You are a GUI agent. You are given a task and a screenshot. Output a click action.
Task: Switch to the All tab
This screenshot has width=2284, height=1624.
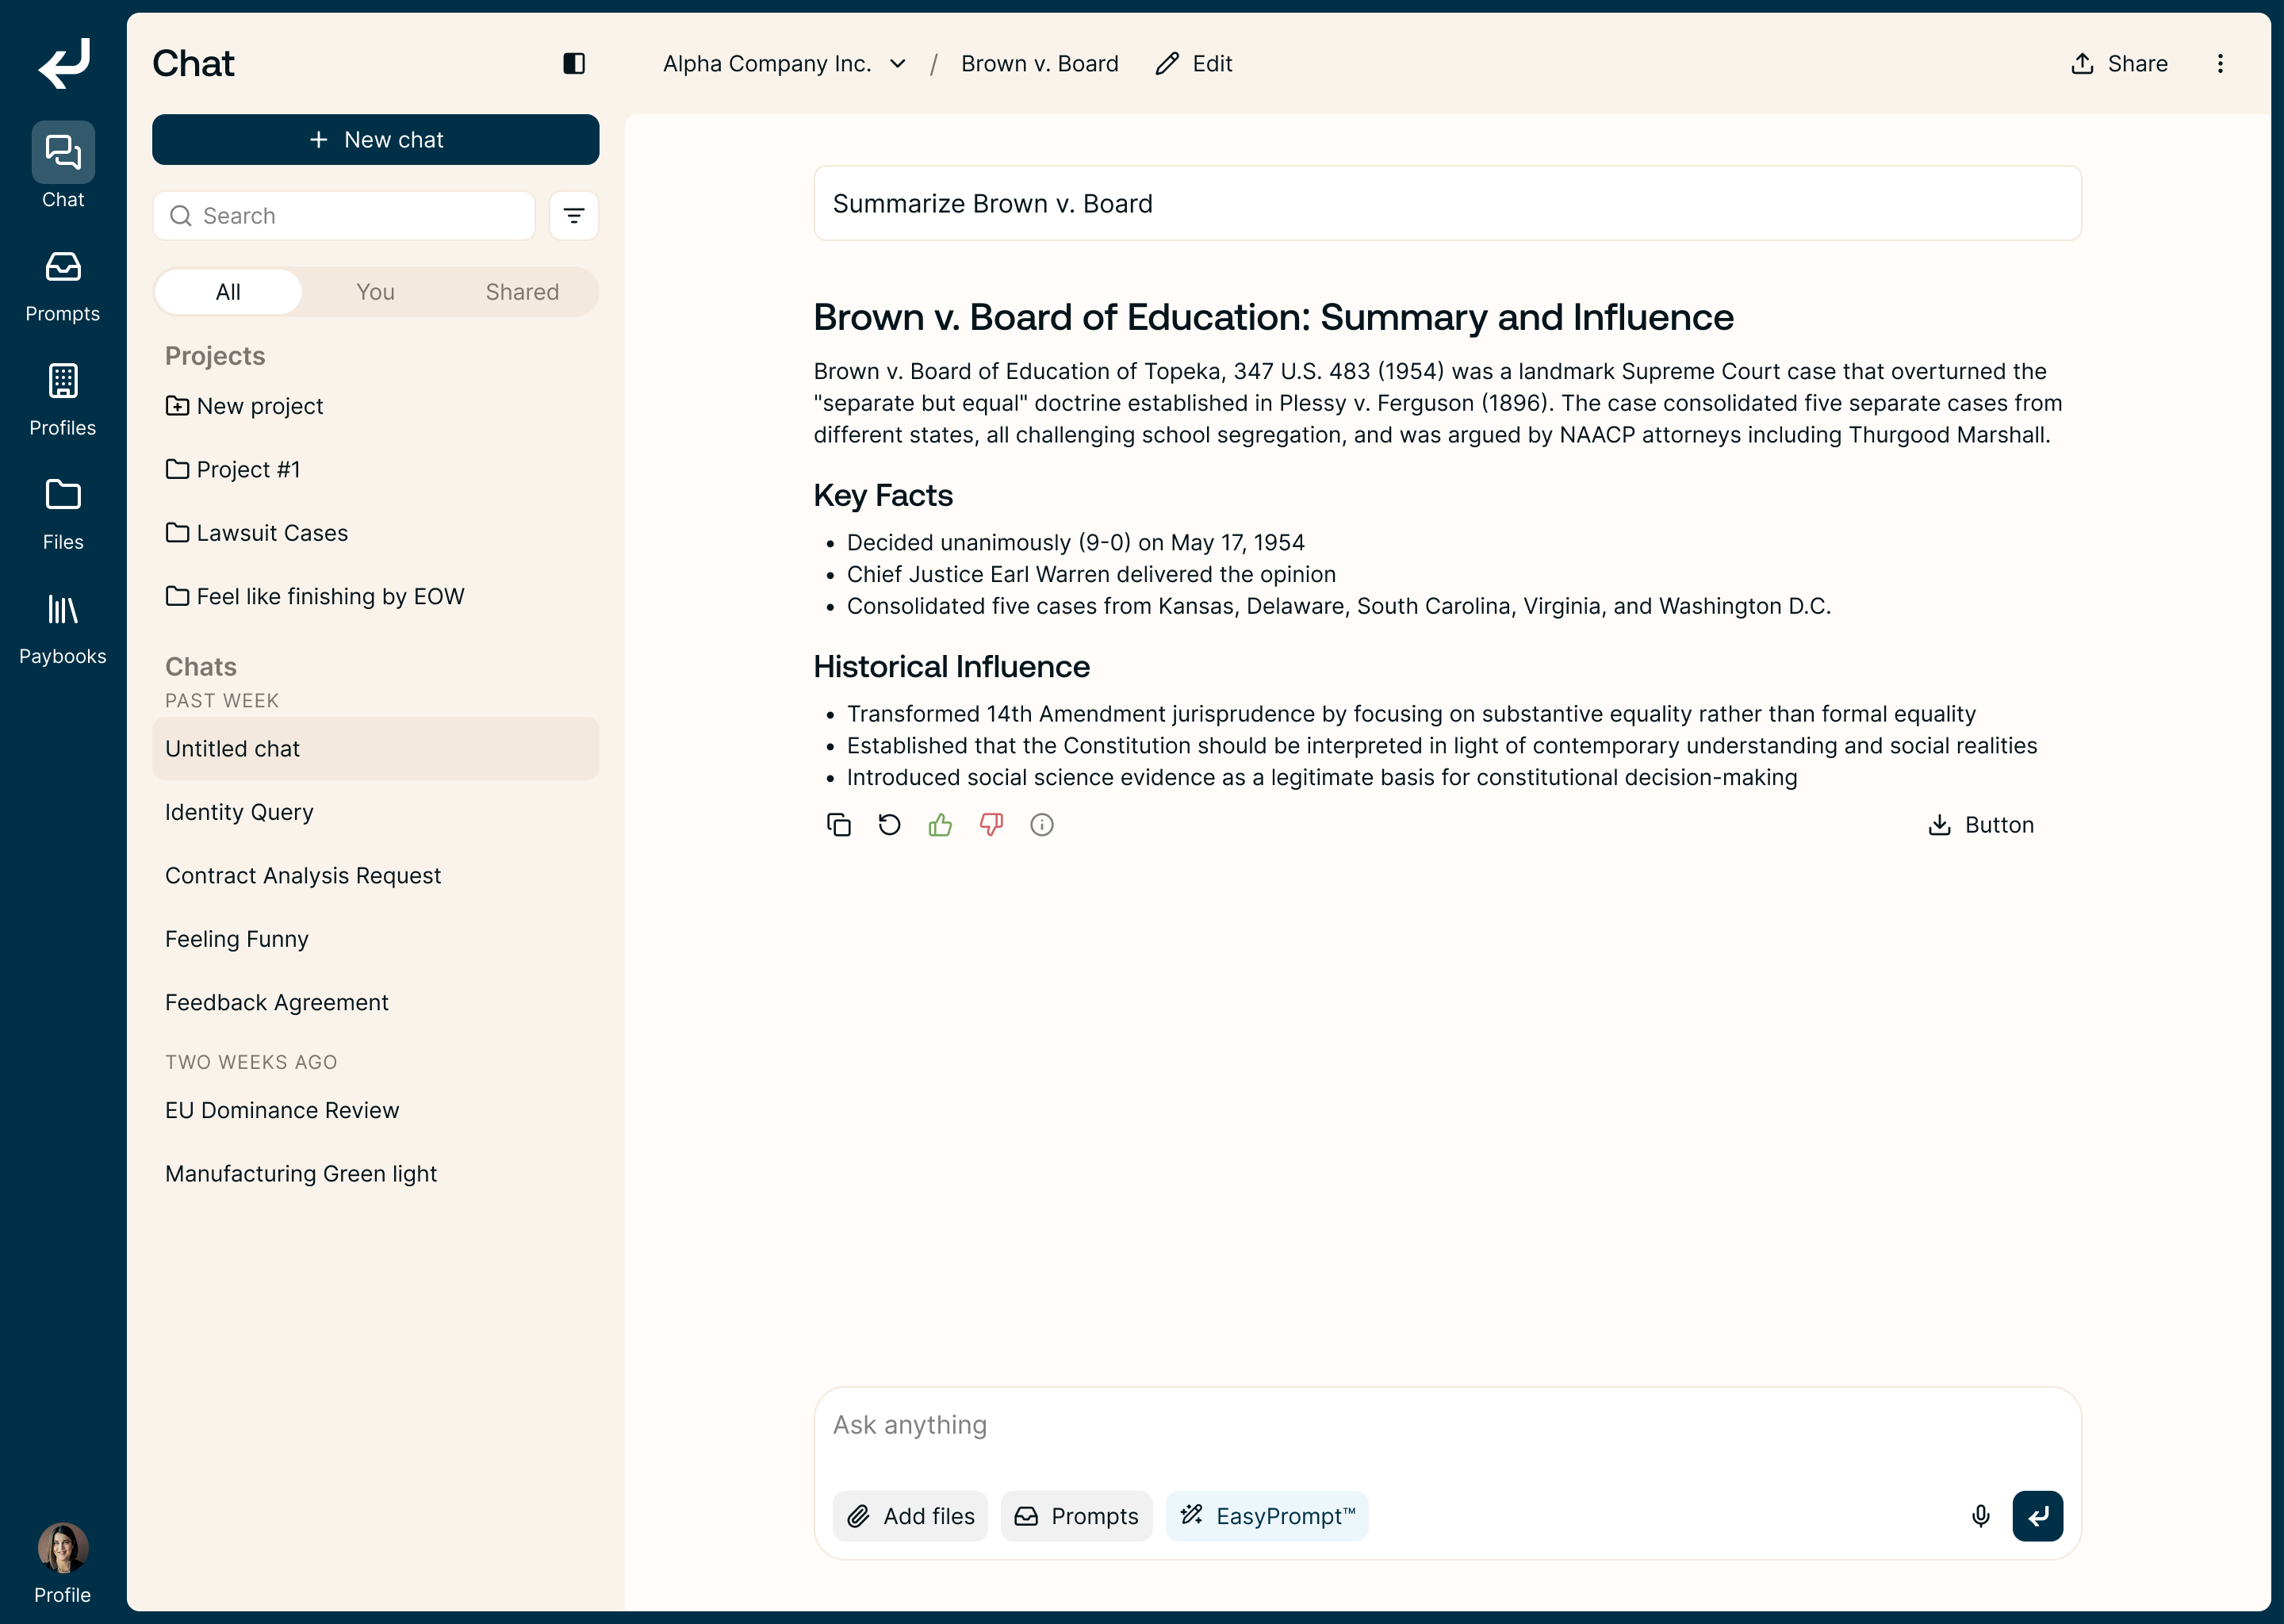[228, 292]
